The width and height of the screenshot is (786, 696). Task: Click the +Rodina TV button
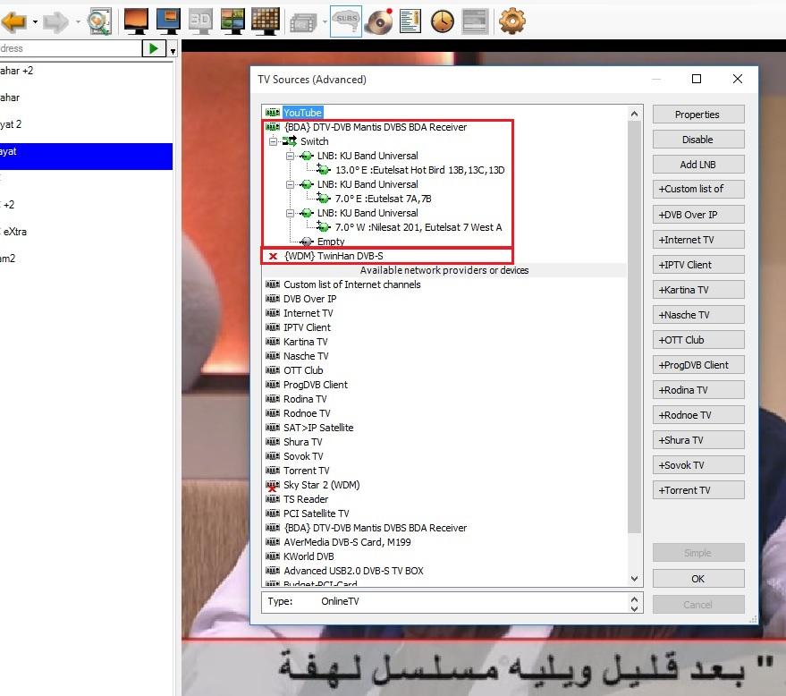(x=697, y=390)
